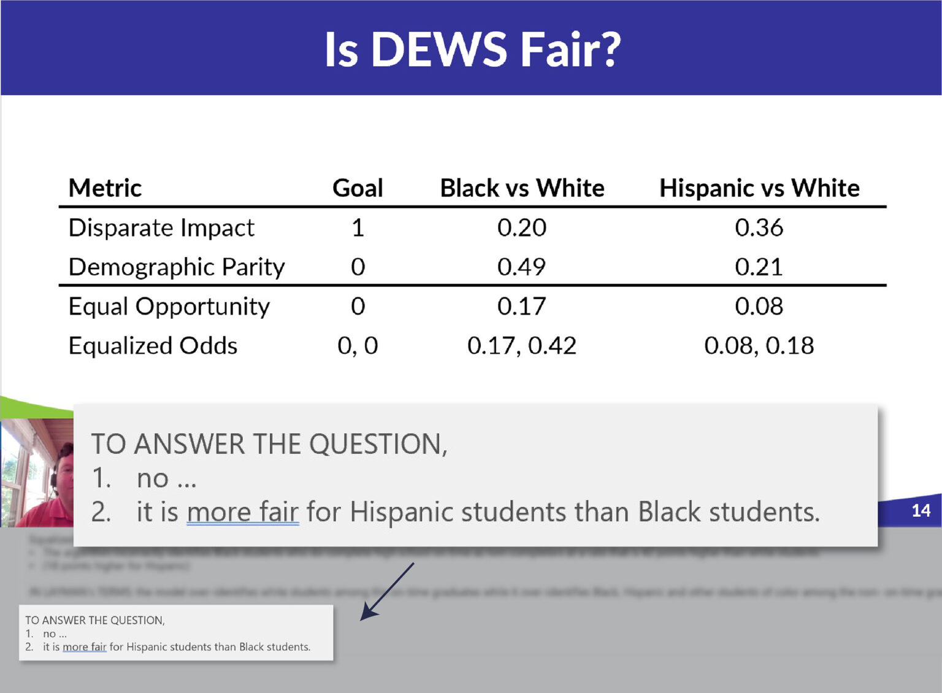The width and height of the screenshot is (942, 693).
Task: Click the 'Equalized Odds' metric label
Action: pos(153,345)
